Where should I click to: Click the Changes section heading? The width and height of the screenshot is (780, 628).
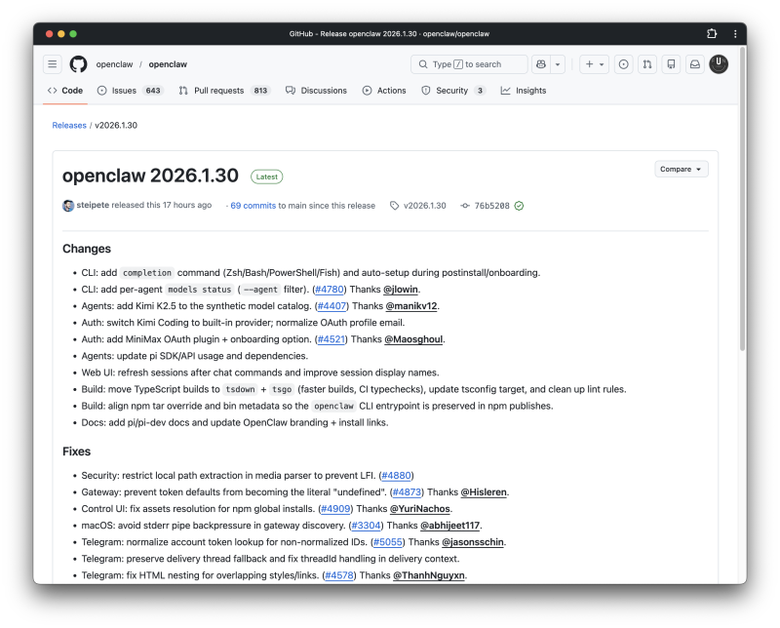coord(87,249)
